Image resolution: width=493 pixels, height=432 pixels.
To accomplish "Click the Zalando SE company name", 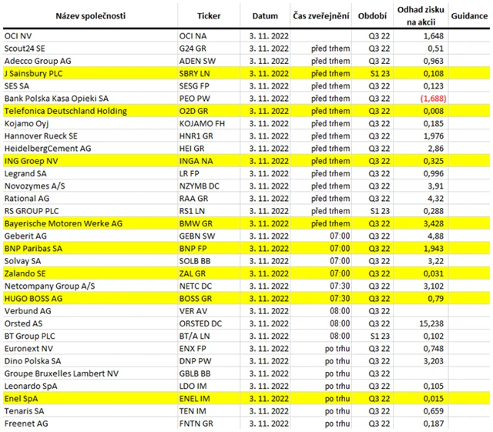I will click(25, 273).
